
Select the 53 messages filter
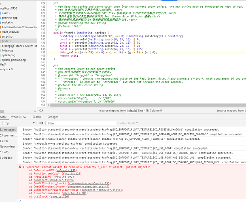(8, 130)
